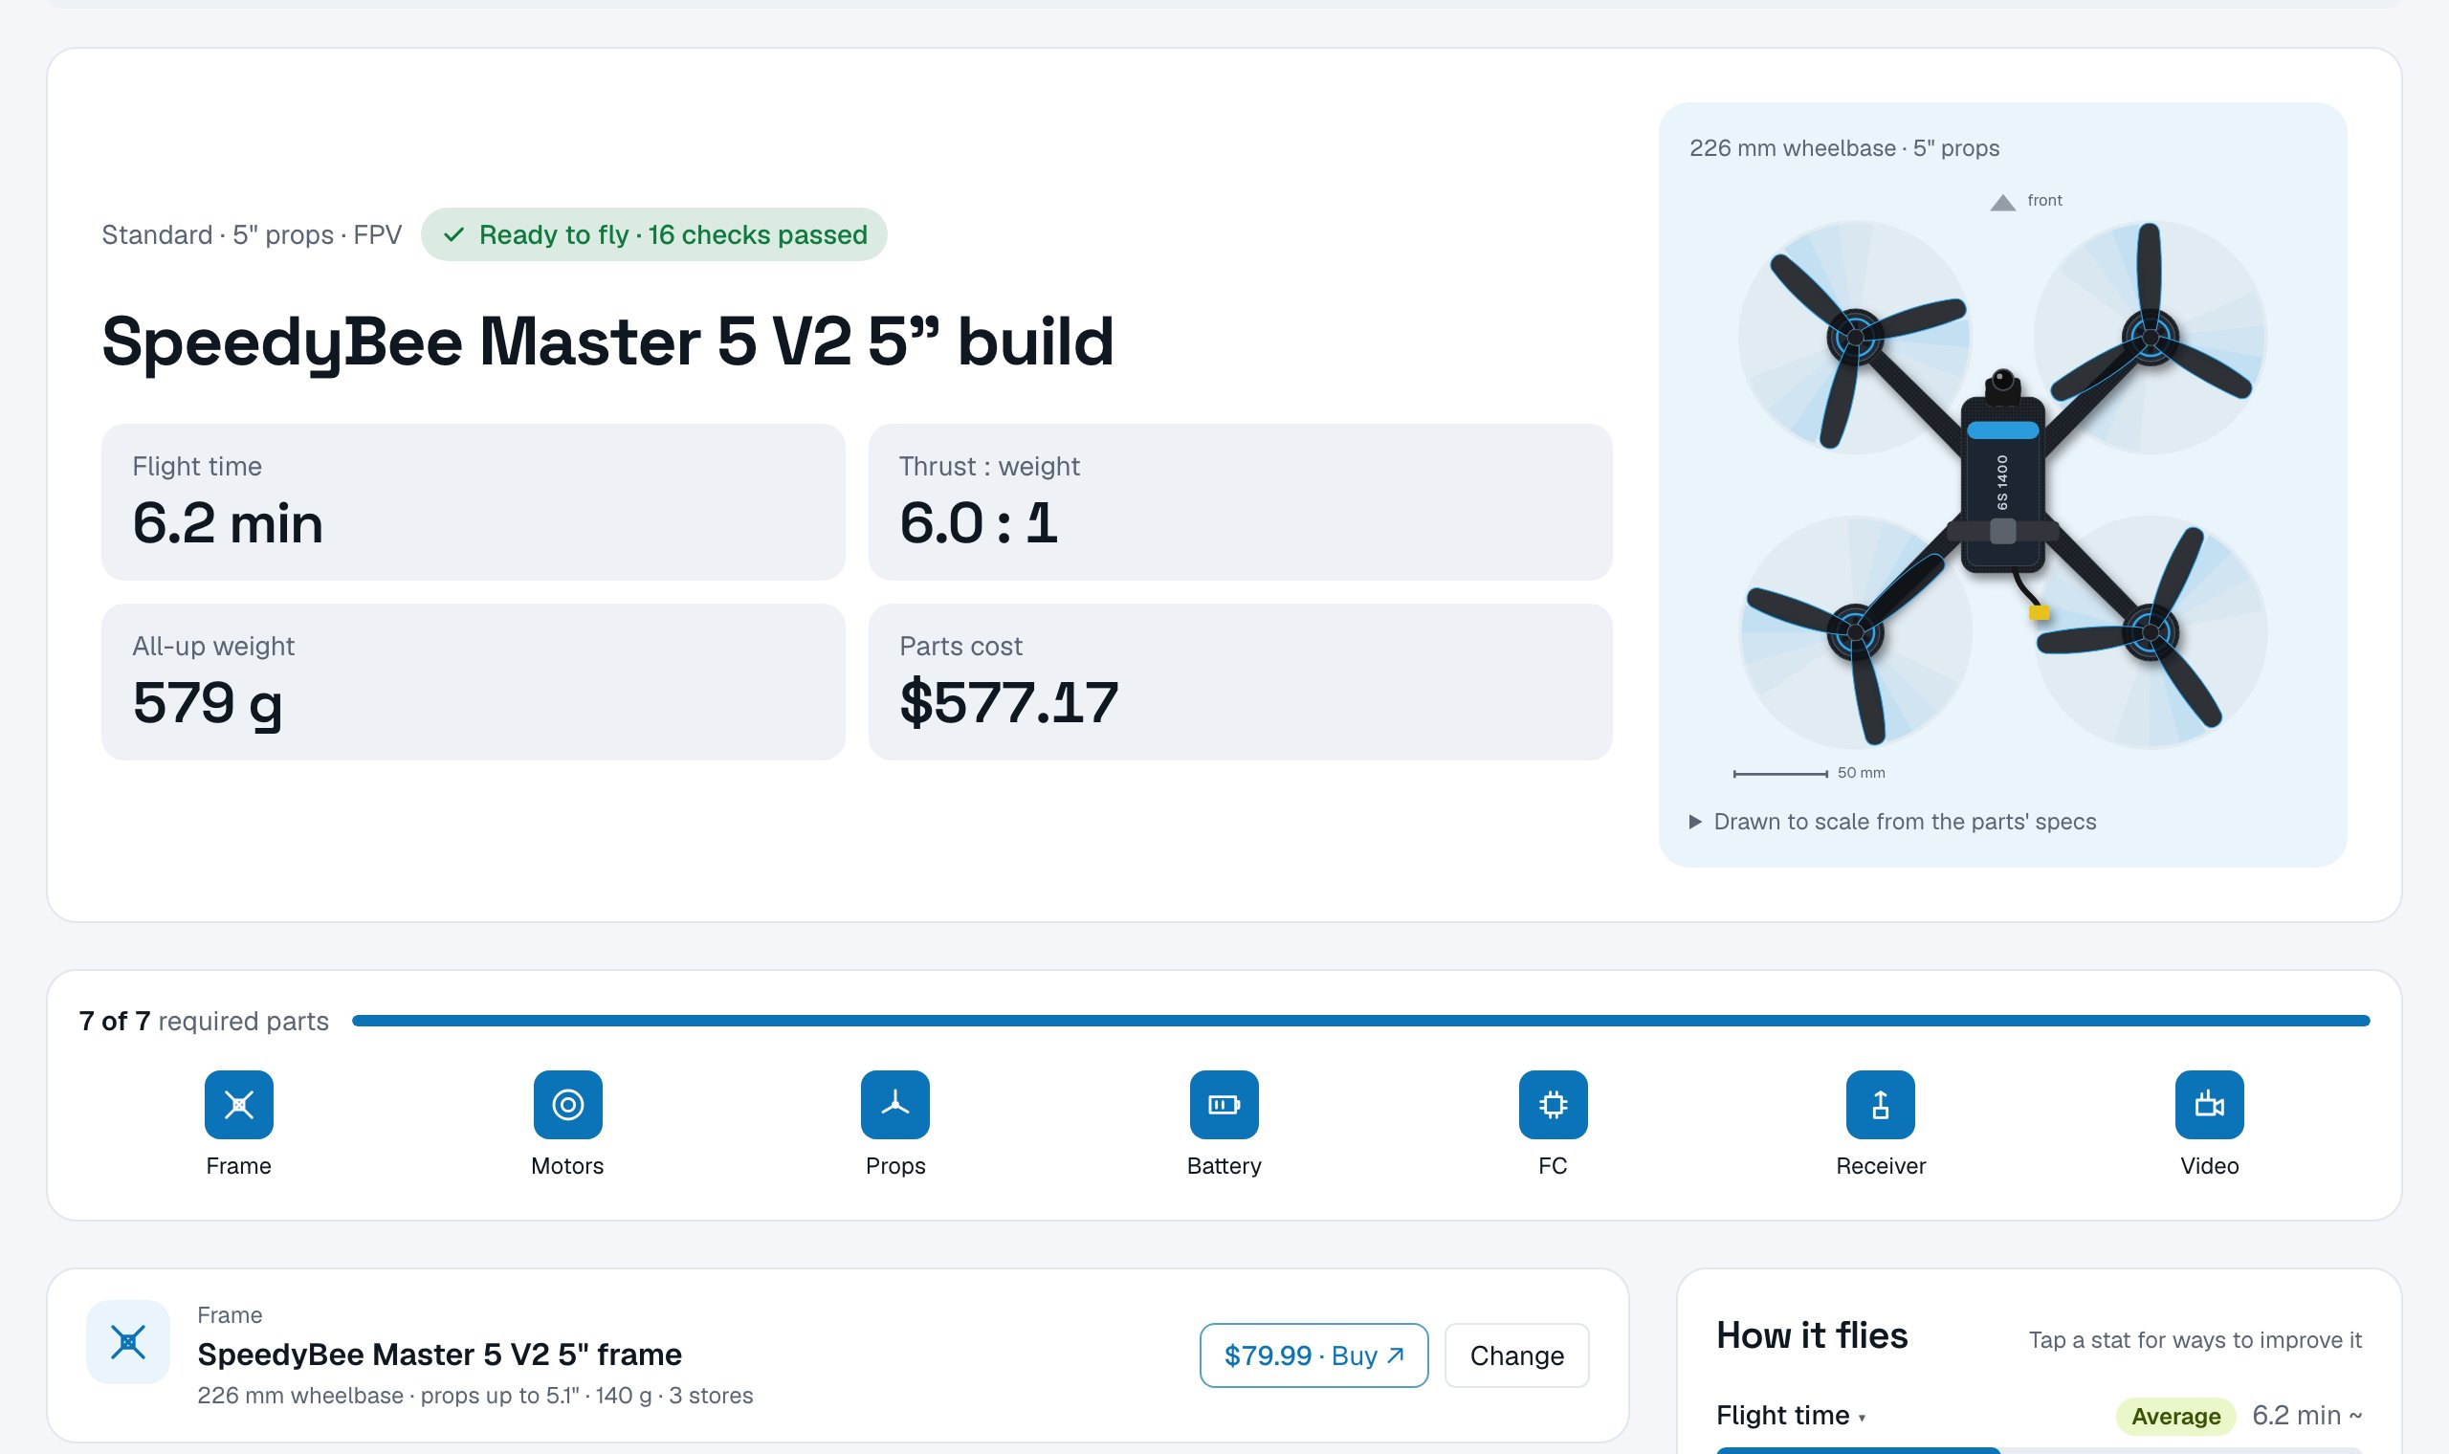2449x1454 pixels.
Task: Open the Frame part icon in the progress strip
Action: pyautogui.click(x=239, y=1104)
